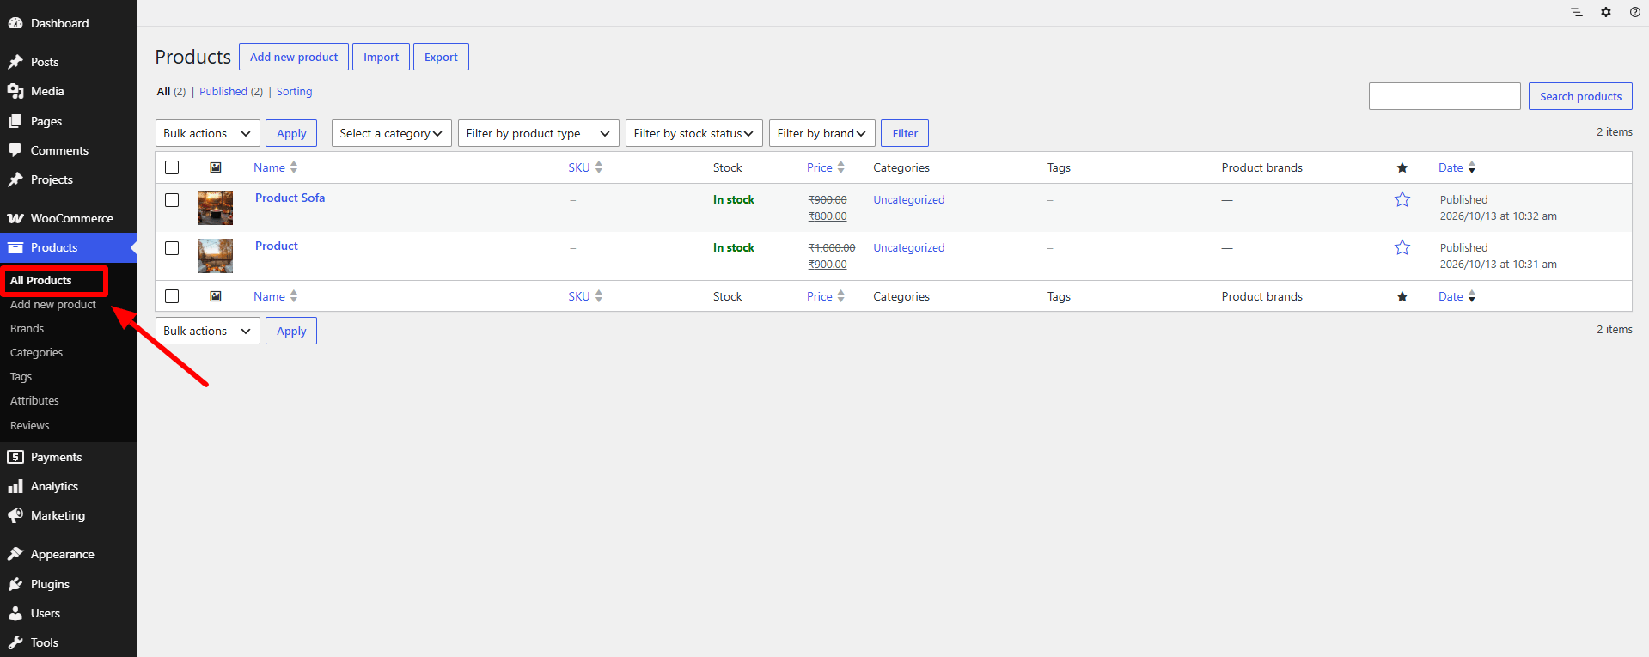Open the Brands submenu item
Image resolution: width=1649 pixels, height=657 pixels.
tap(27, 329)
